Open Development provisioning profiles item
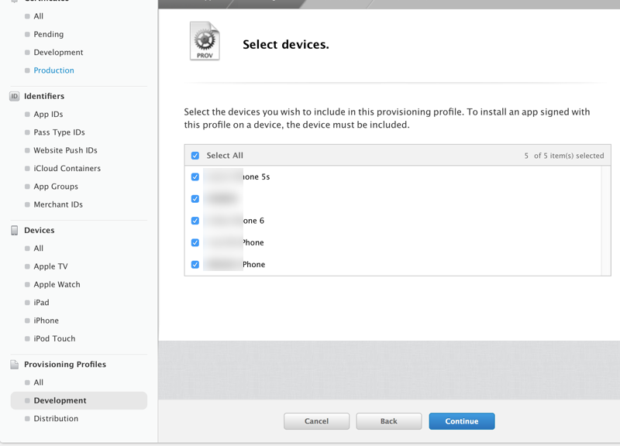Image resolution: width=620 pixels, height=446 pixels. point(60,401)
